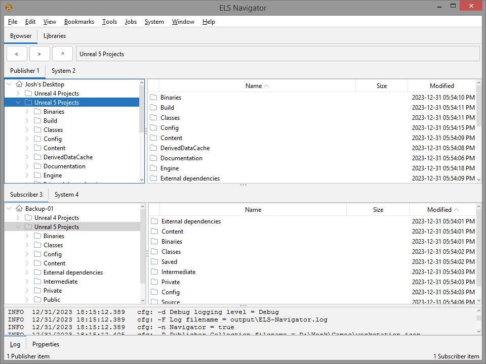This screenshot has height=364, width=486.
Task: Expand Unreal 4 Projects in subscriber tree
Action: 18,218
